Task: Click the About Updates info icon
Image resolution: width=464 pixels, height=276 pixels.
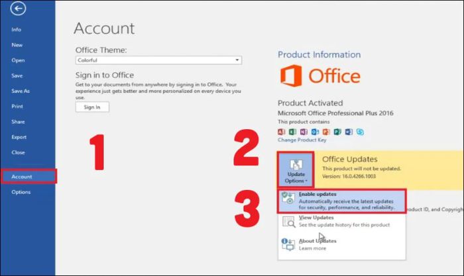Action: click(x=288, y=244)
